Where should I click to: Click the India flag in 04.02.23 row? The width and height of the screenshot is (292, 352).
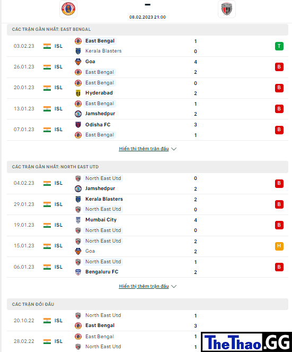point(47,183)
